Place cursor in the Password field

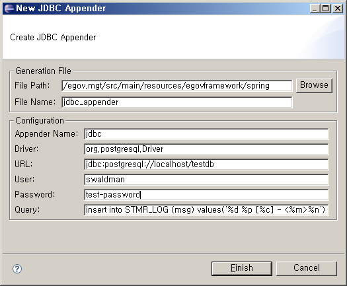[x=206, y=195]
